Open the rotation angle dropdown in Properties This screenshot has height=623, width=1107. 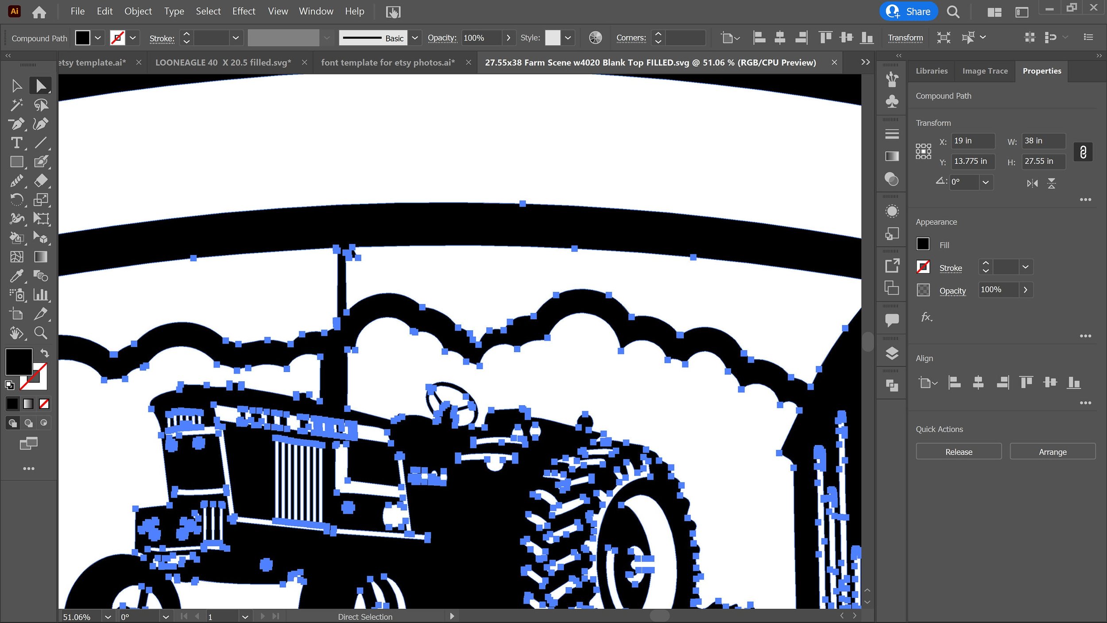click(986, 182)
